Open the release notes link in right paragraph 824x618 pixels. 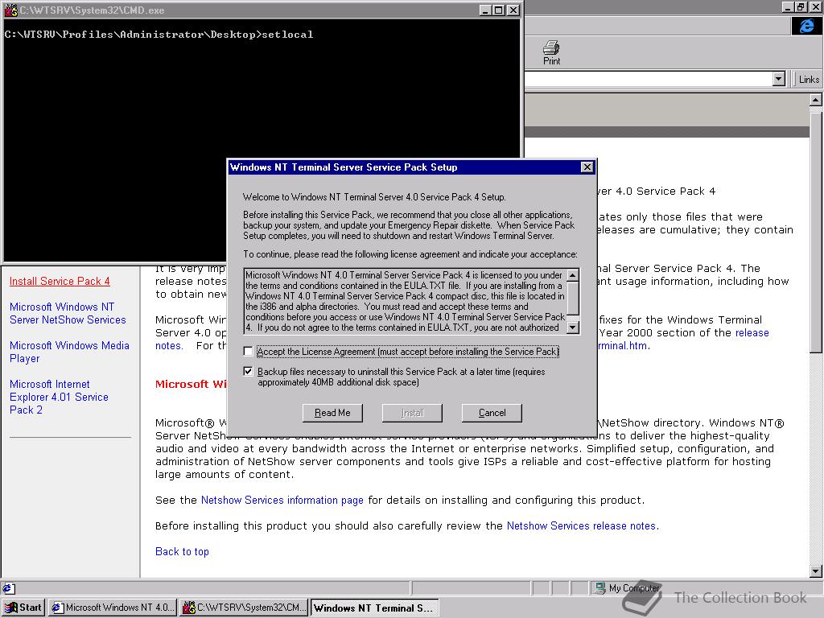coord(752,332)
